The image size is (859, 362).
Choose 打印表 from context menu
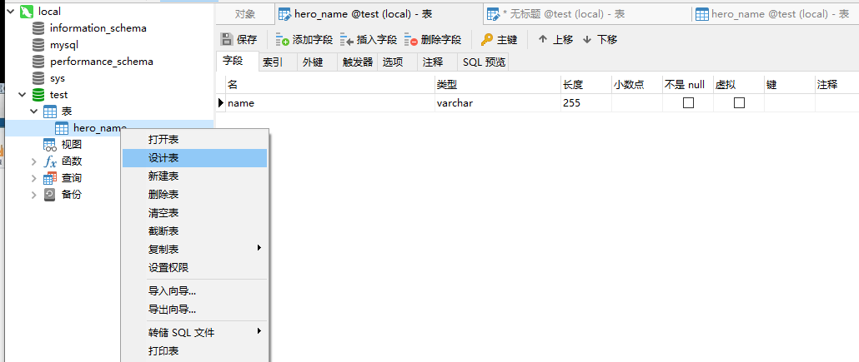pyautogui.click(x=194, y=350)
